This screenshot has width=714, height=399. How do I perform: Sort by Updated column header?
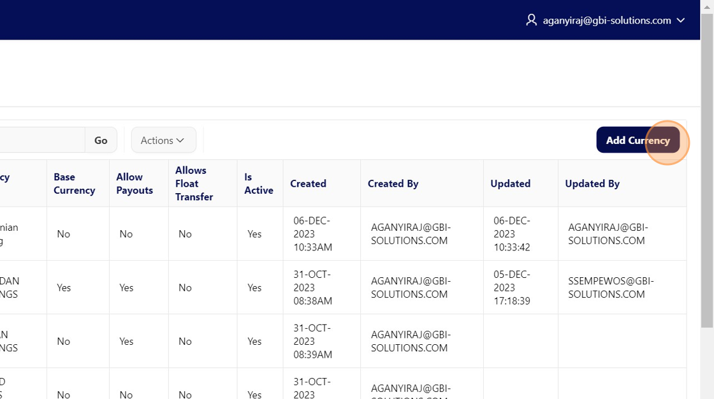pos(510,184)
